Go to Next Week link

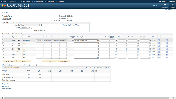[x=76, y=25]
